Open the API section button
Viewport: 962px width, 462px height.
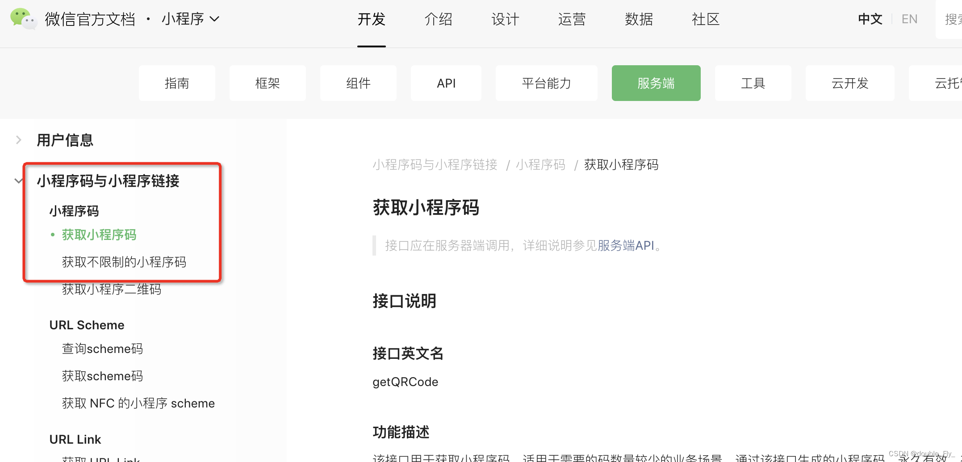446,83
